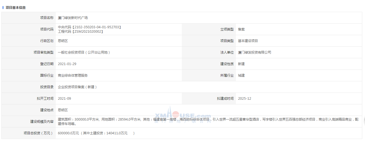Click the 商业综合体管理服务 value
The height and width of the screenshot is (142, 365).
click(x=73, y=75)
